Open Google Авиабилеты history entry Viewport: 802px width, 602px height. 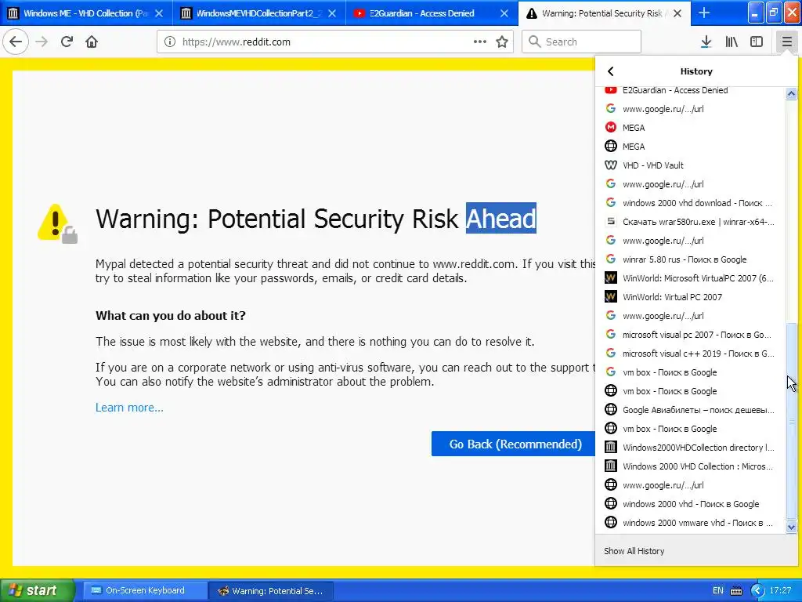pos(692,410)
